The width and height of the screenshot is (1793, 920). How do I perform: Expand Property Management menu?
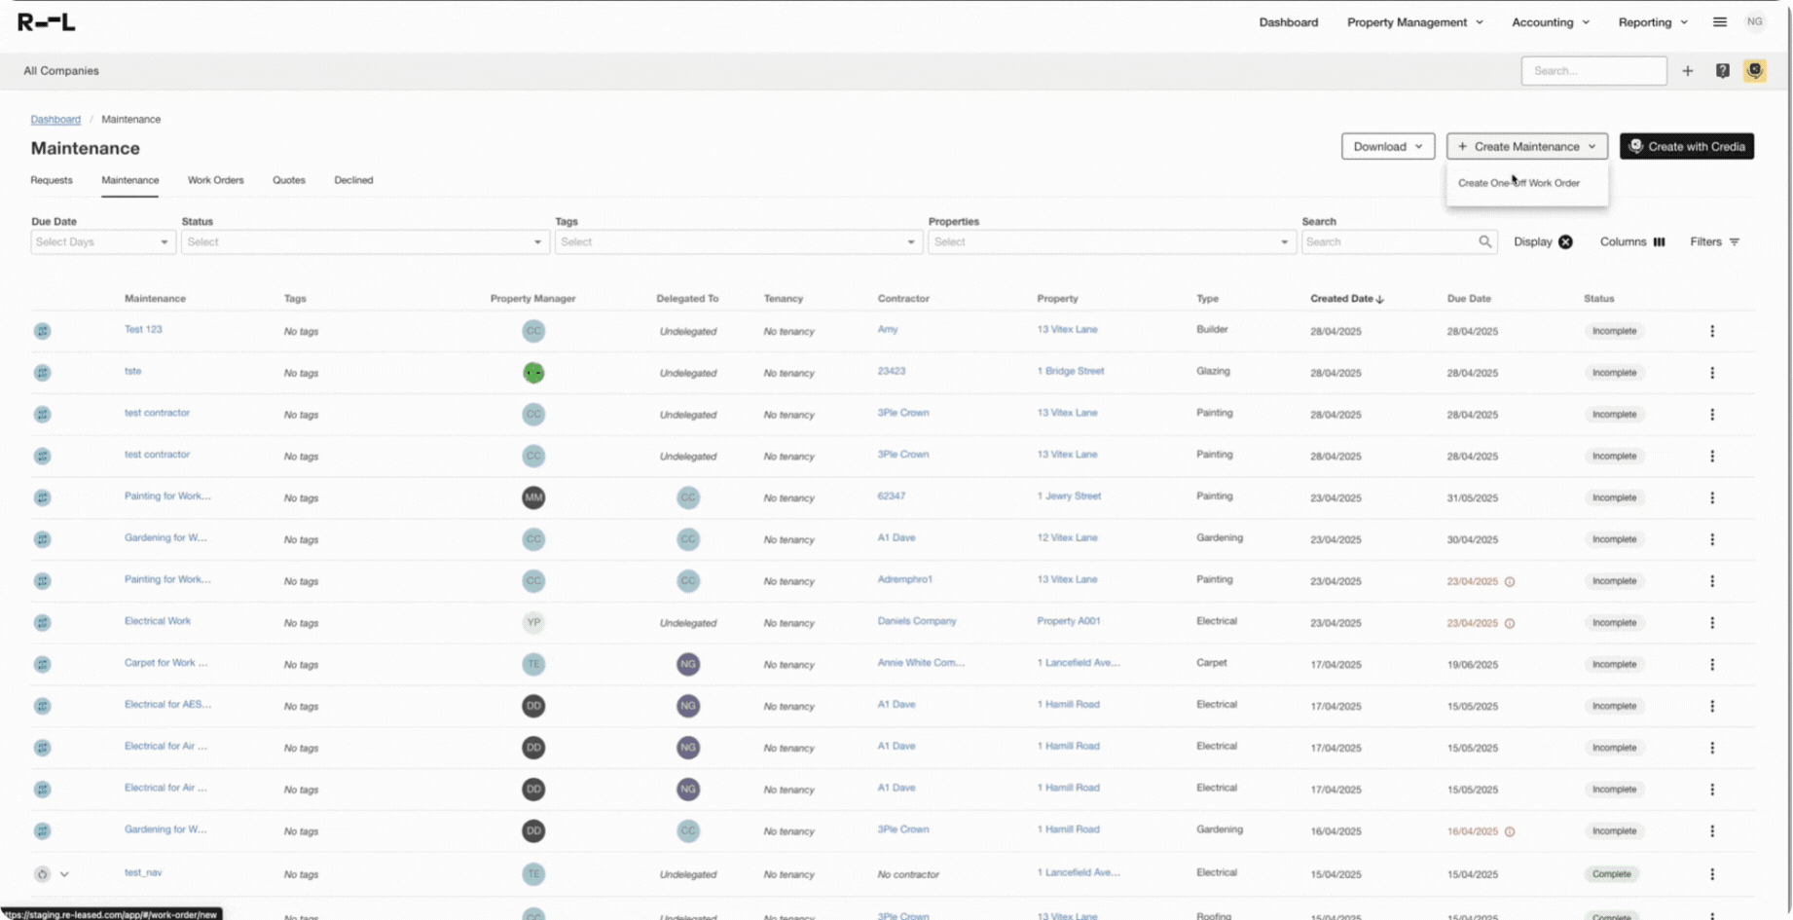point(1415,22)
